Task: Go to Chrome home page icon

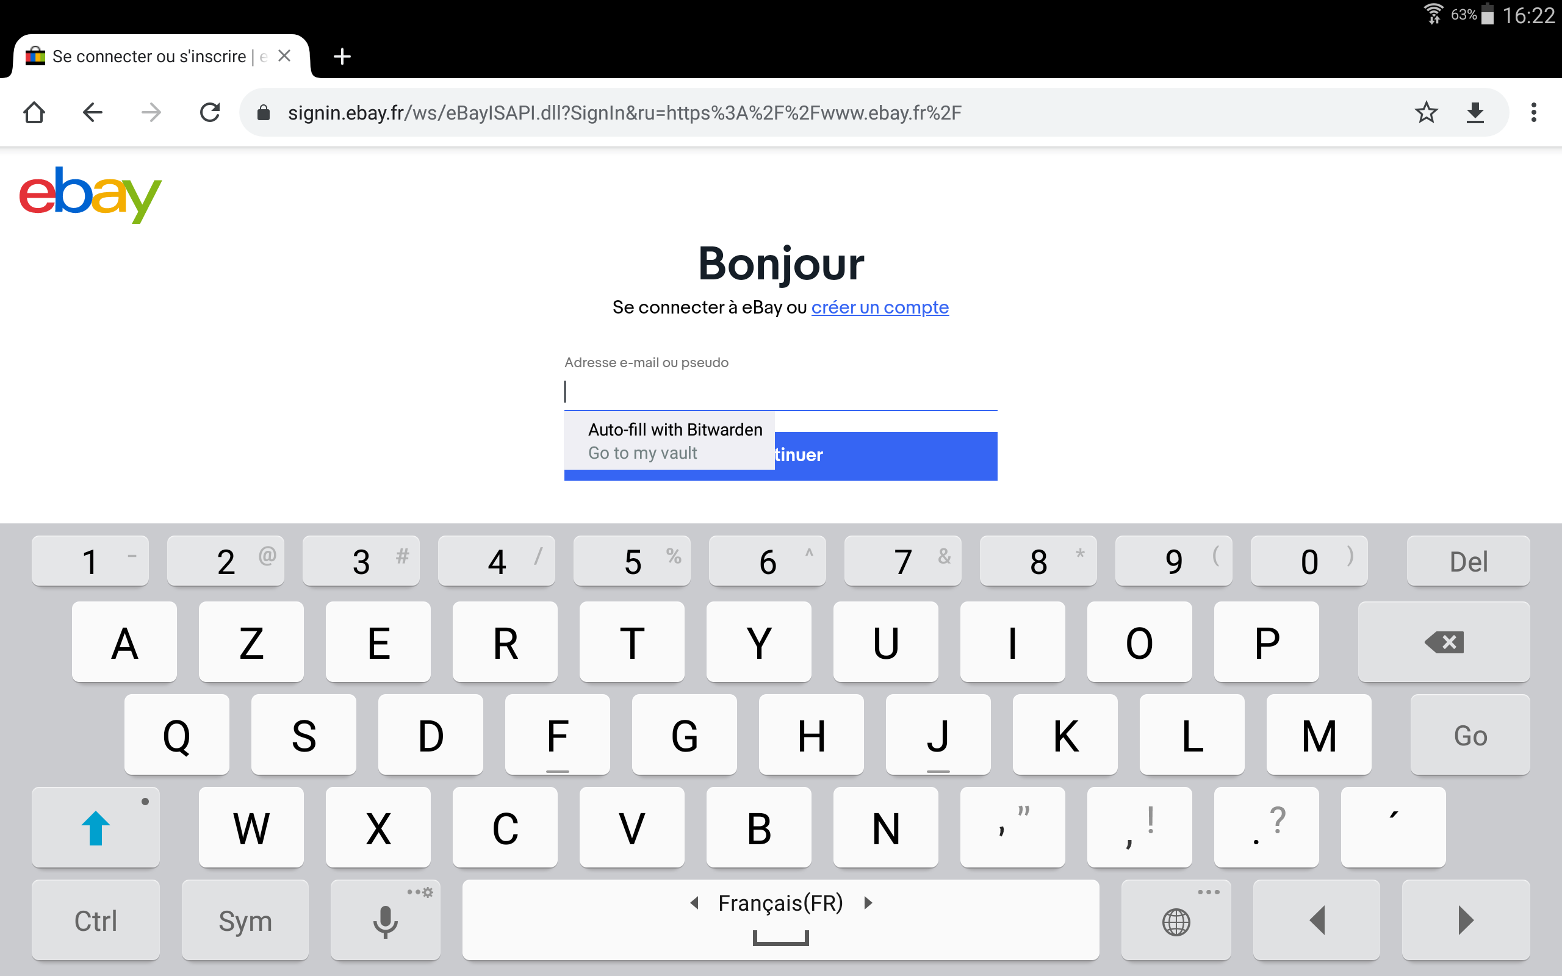Action: 34,112
